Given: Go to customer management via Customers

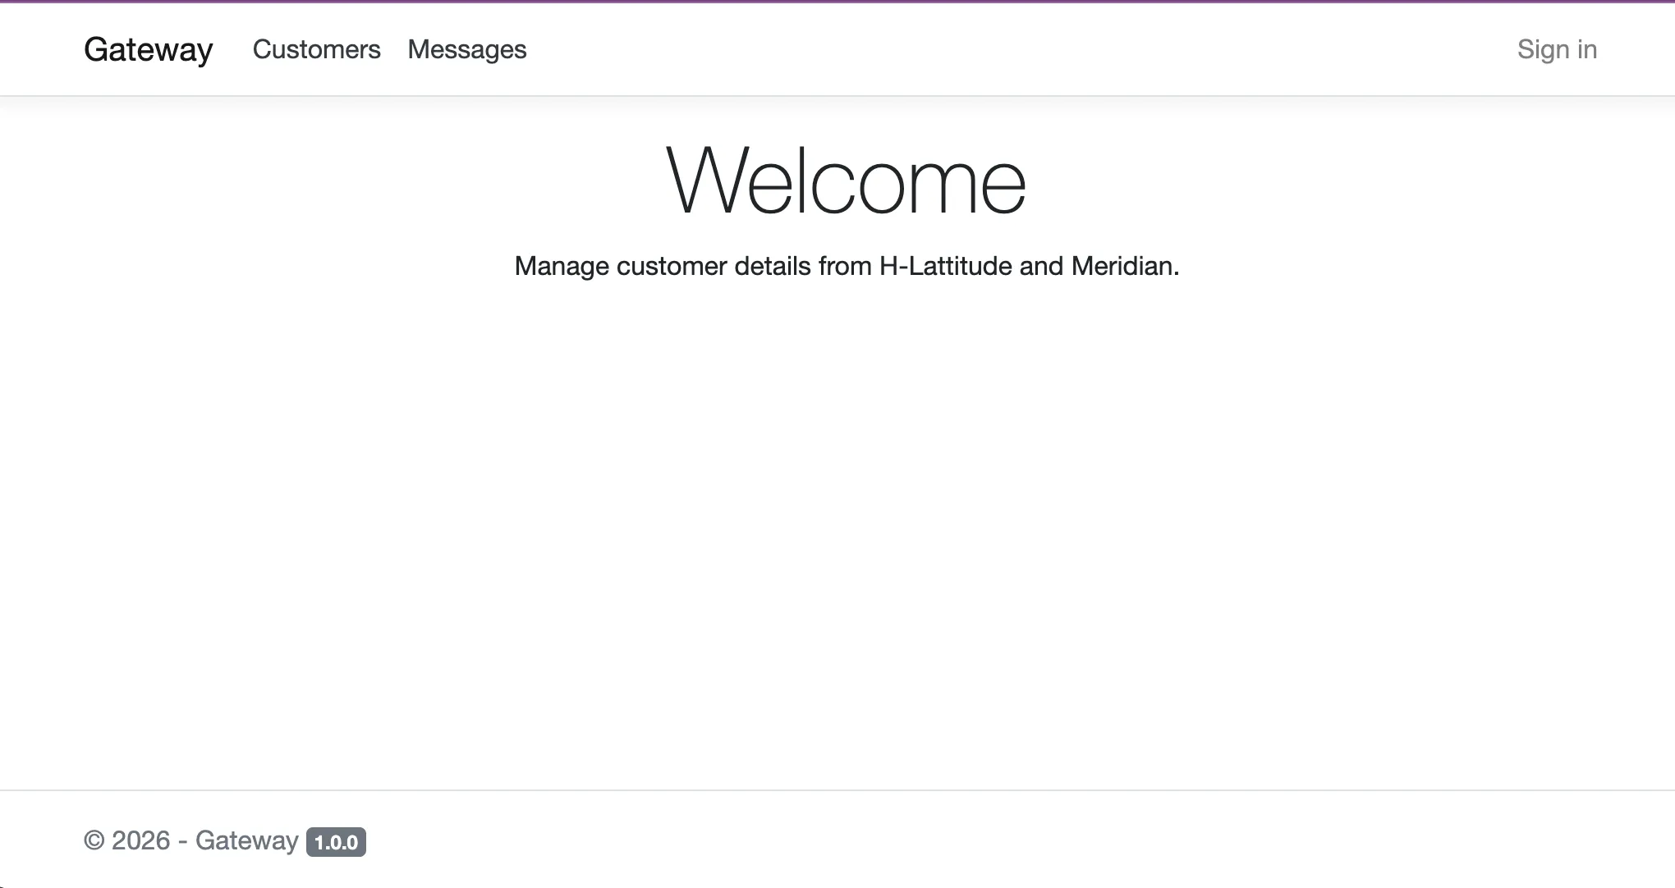Looking at the screenshot, I should [x=316, y=49].
